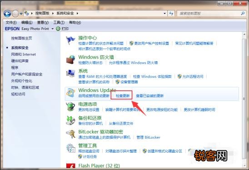Image resolution: width=249 pixels, height=170 pixels.
Task: Click the search control panel input field
Action: 209,14
